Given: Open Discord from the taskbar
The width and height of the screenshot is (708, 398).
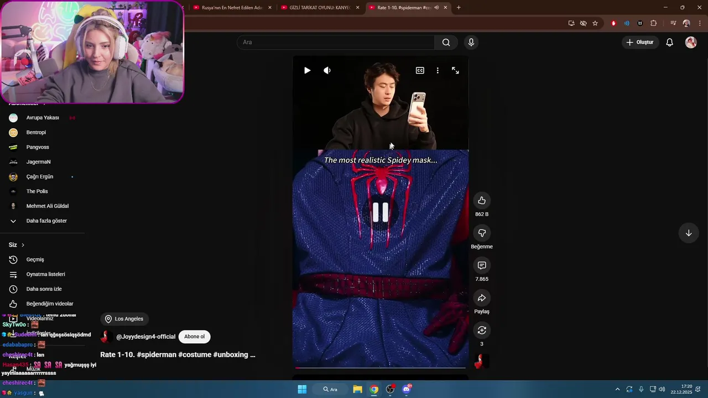Looking at the screenshot, I should tap(407, 389).
